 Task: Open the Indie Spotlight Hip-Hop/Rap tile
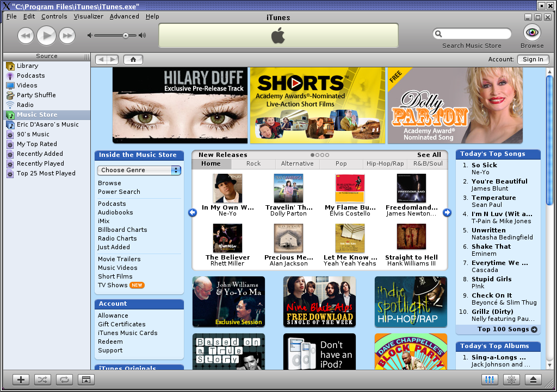411,302
